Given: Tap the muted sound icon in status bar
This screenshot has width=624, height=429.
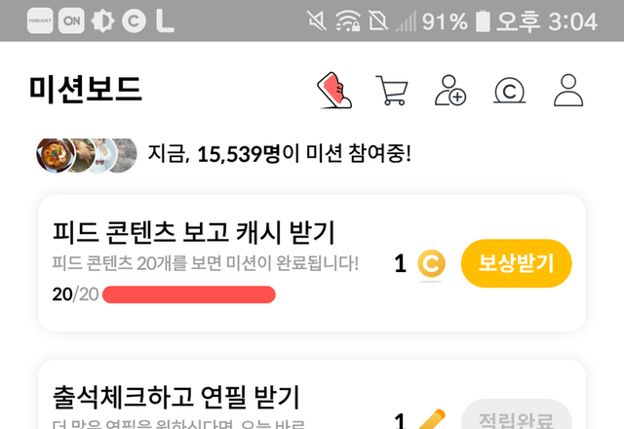Looking at the screenshot, I should [x=316, y=20].
